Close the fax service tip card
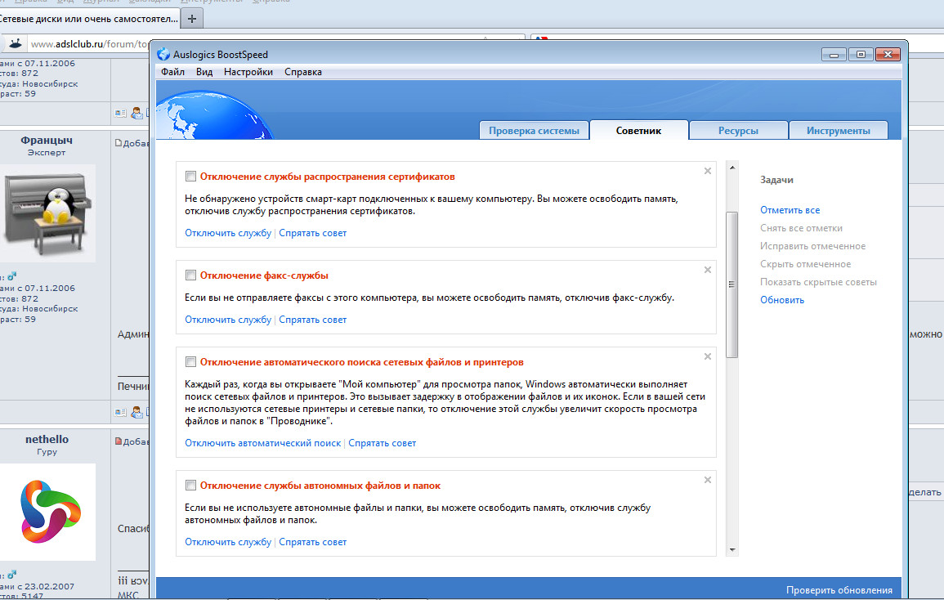Image resolution: width=944 pixels, height=600 pixels. 708,270
